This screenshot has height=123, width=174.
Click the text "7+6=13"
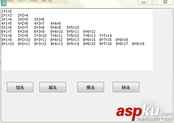(89, 36)
